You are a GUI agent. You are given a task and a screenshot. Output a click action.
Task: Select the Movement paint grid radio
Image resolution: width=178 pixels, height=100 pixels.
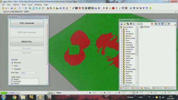point(12,63)
